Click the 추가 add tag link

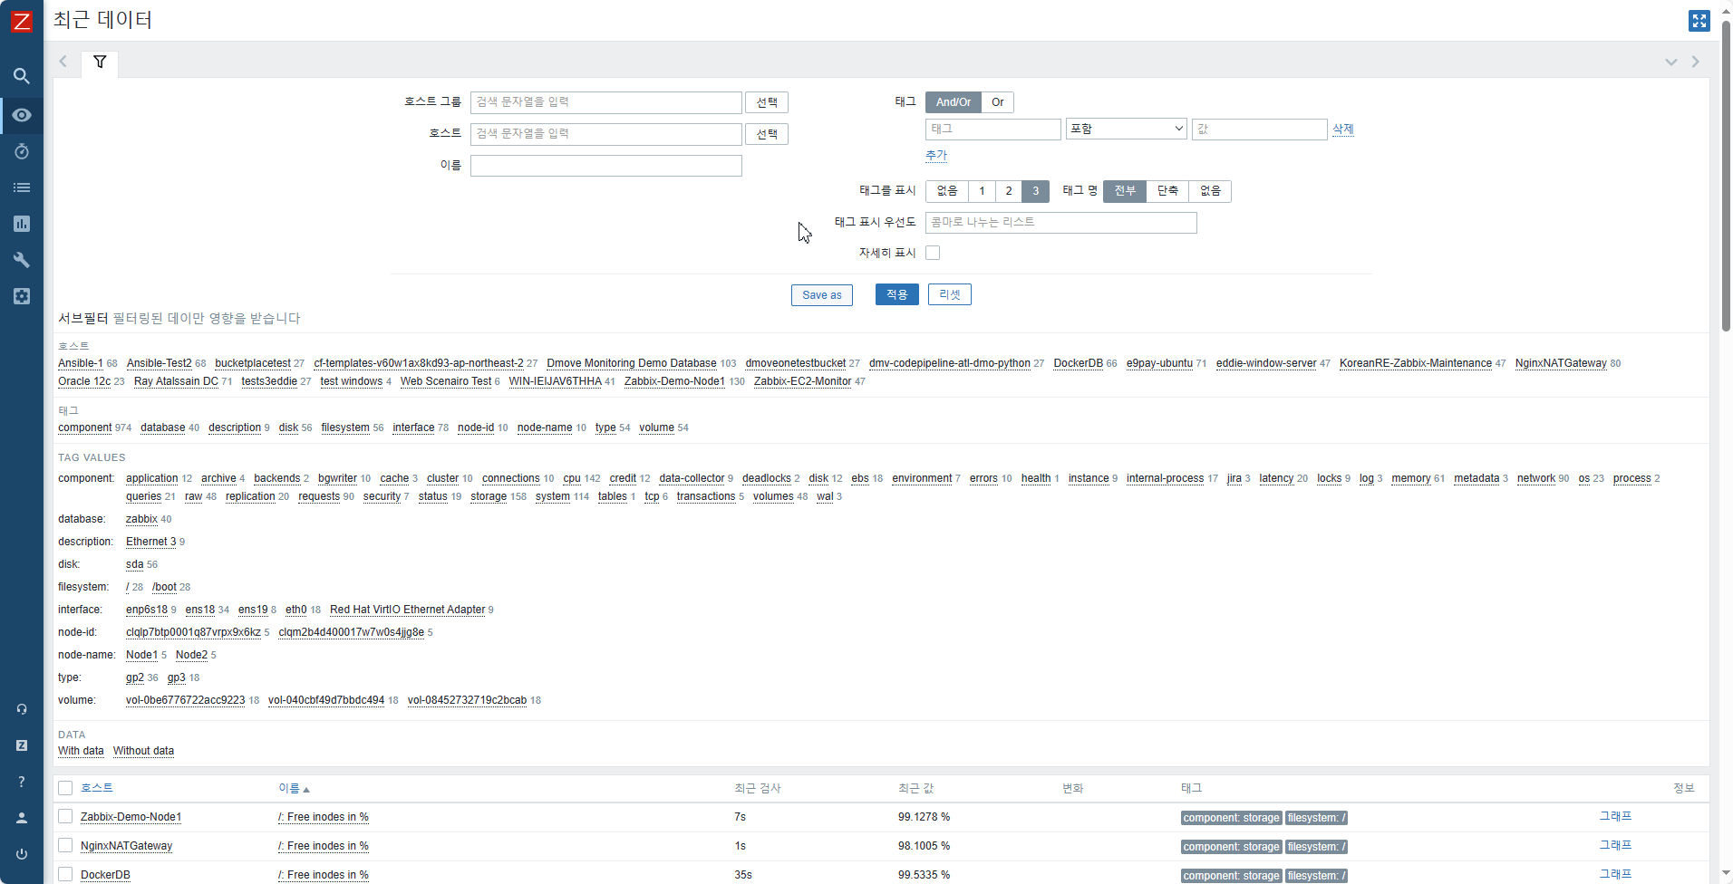coord(935,156)
